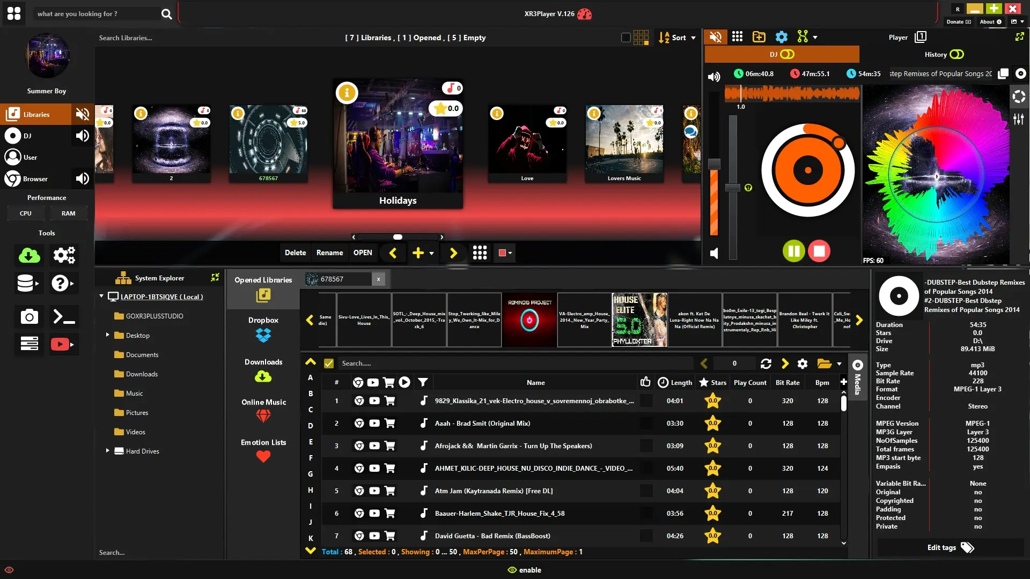Open Emotion Lists heart icon
This screenshot has height=579, width=1030.
(x=263, y=457)
